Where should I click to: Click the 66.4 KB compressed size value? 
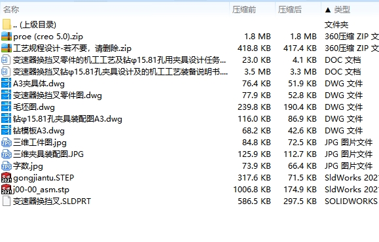tap(302, 166)
